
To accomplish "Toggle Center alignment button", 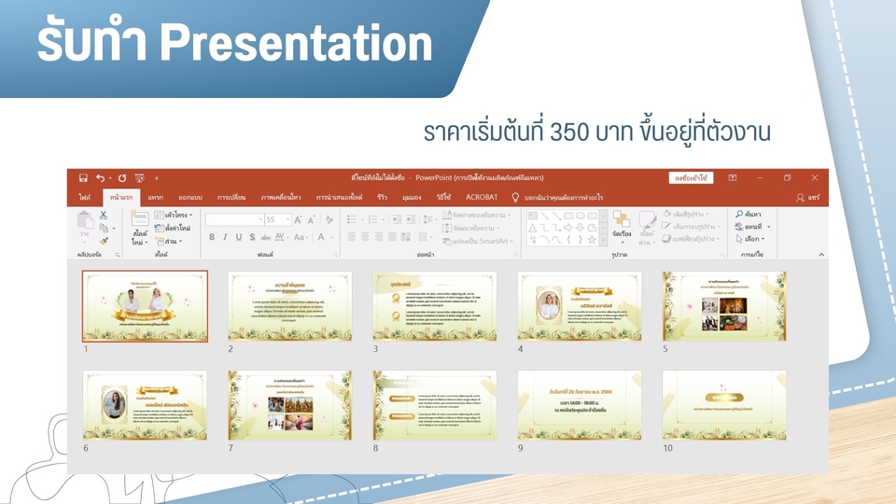I will tap(365, 236).
